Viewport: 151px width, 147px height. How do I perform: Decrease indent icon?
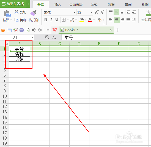click(x=128, y=12)
